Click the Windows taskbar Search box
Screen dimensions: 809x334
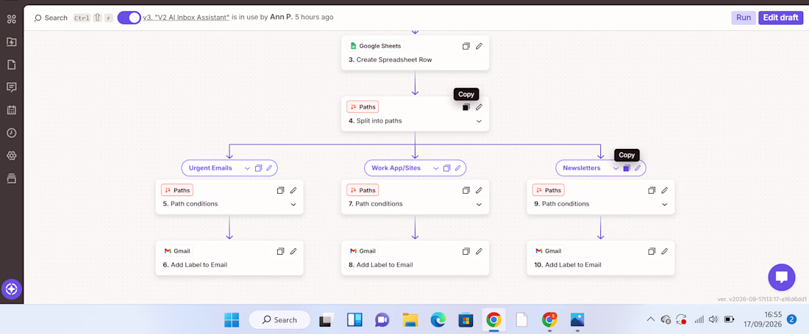pos(279,319)
